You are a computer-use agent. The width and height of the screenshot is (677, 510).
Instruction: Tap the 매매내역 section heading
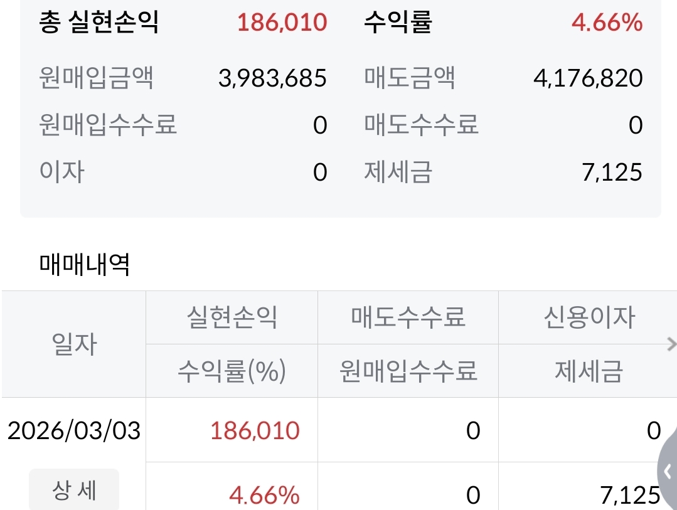click(84, 264)
